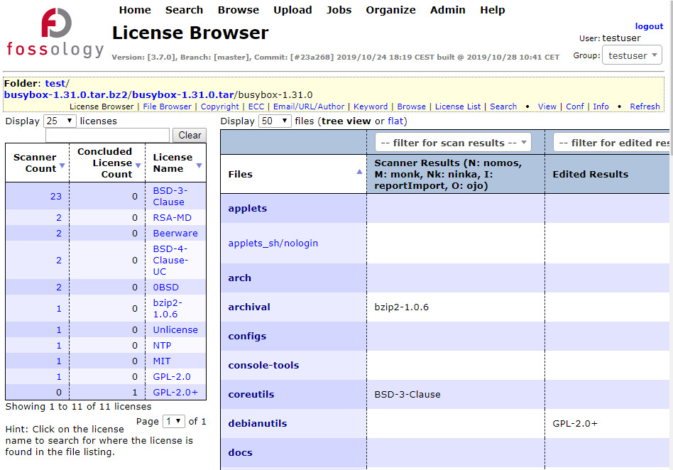Open the console-tools folder
Viewport: 673px width, 470px height.
tap(263, 365)
